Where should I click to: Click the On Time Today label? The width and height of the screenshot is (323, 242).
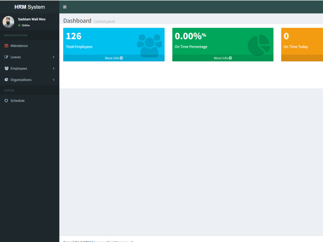(296, 47)
